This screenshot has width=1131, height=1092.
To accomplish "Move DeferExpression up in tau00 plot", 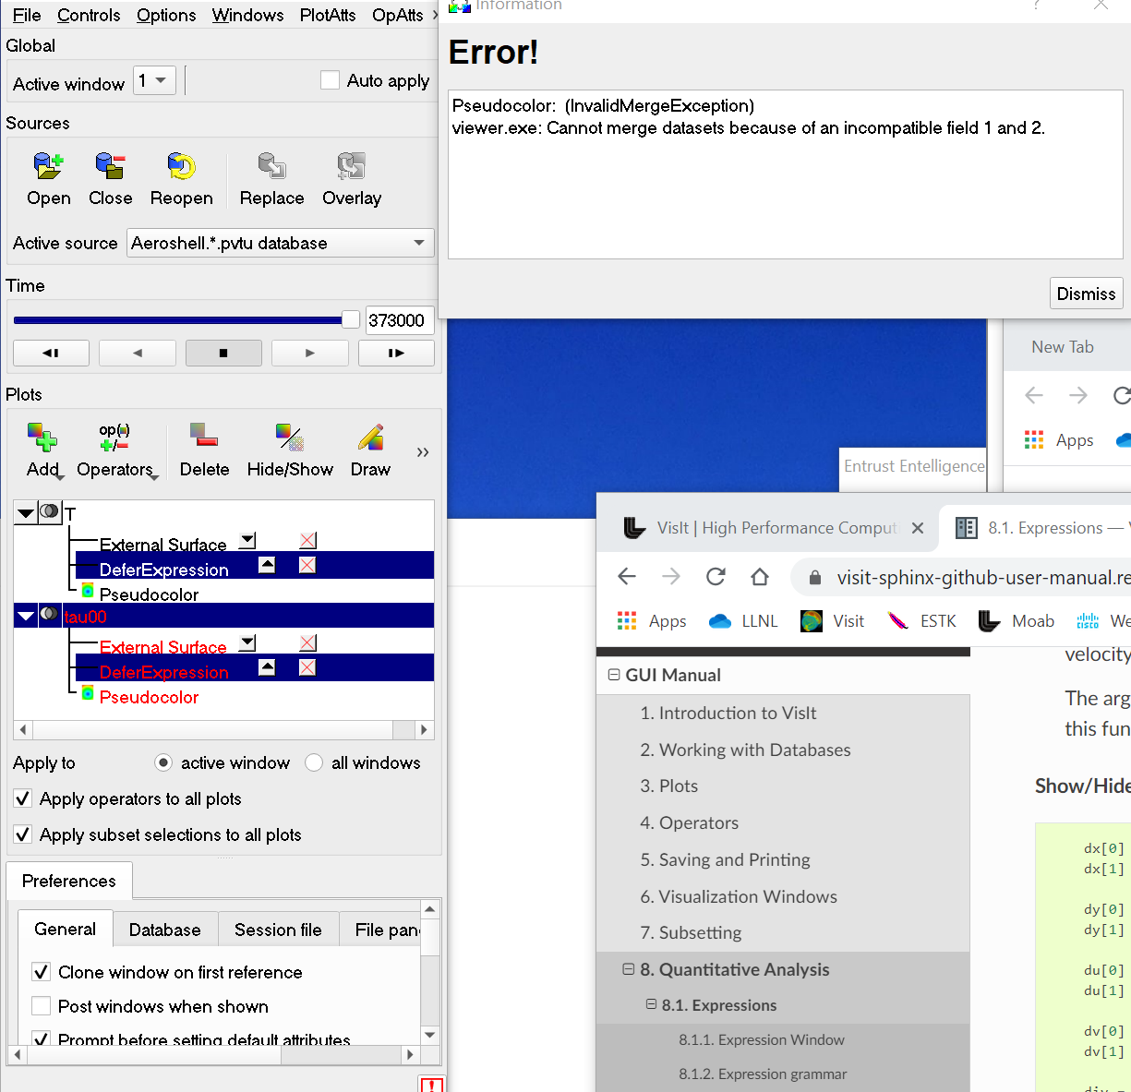I will [267, 667].
